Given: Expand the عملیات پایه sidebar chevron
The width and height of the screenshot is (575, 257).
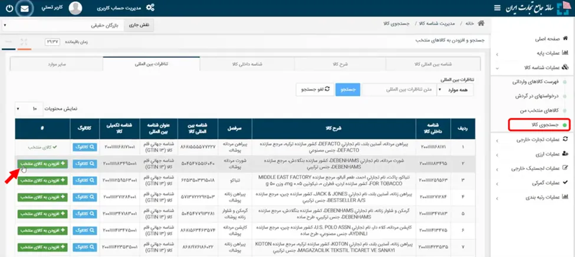Looking at the screenshot, I should tap(497, 54).
